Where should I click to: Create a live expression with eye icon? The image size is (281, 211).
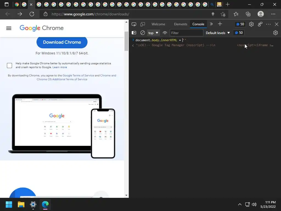(x=165, y=33)
